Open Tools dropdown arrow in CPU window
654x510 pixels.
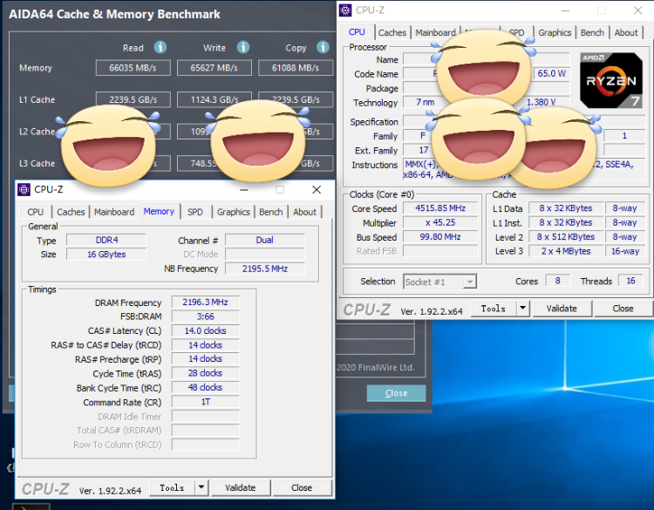[x=522, y=309]
